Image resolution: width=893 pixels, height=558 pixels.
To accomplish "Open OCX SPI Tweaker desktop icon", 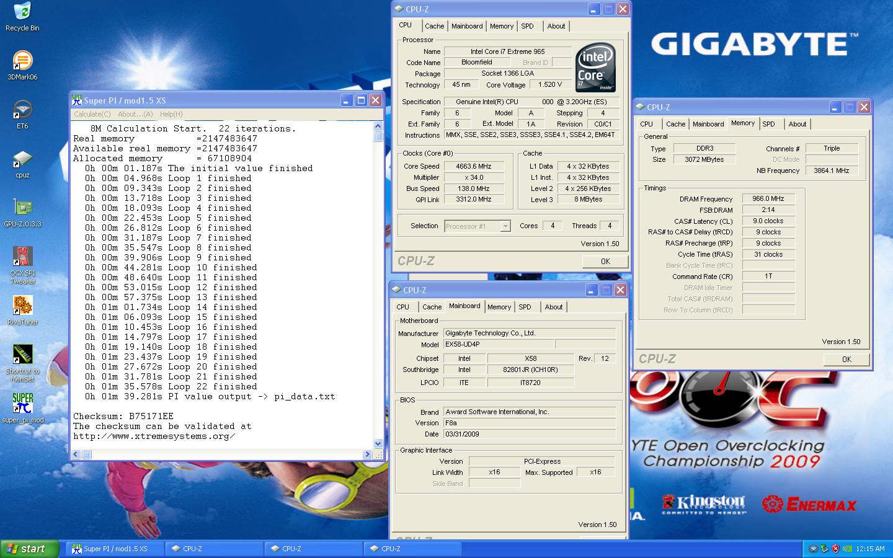I will tap(22, 265).
